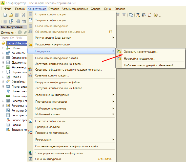Screen dimensions: 186x162
Task: Click the help search question-mark icon
Action: pos(144,15)
